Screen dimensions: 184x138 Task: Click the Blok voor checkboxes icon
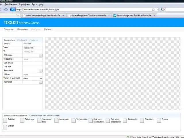108,120
